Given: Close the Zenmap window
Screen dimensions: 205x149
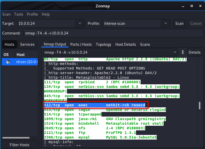Looking at the screenshot, I should [x=200, y=6].
